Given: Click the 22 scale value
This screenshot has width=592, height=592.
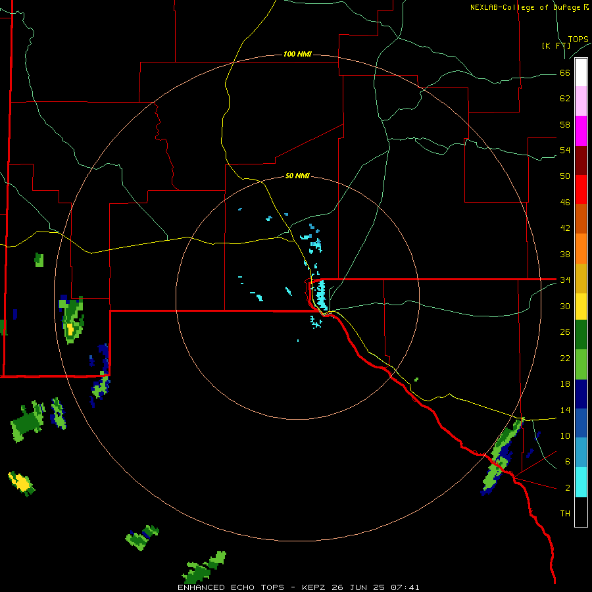Looking at the screenshot, I should [x=565, y=358].
